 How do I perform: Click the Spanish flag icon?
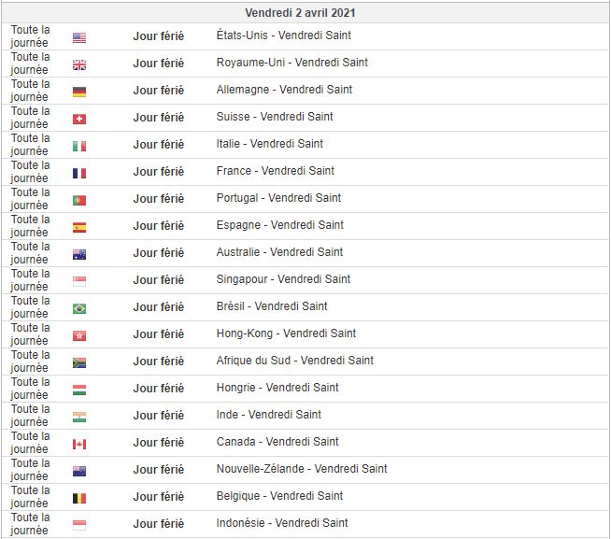tap(79, 227)
